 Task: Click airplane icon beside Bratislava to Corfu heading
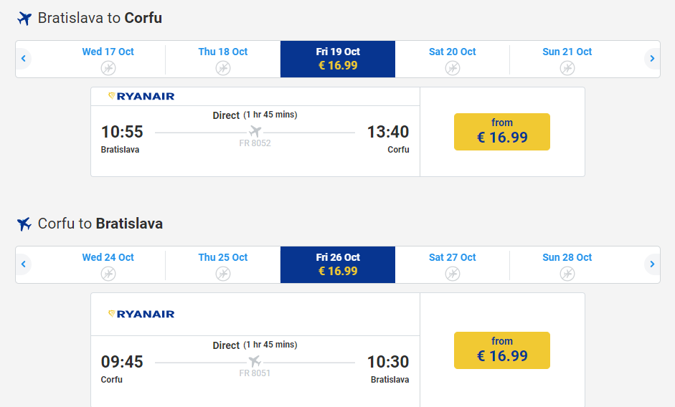point(25,19)
